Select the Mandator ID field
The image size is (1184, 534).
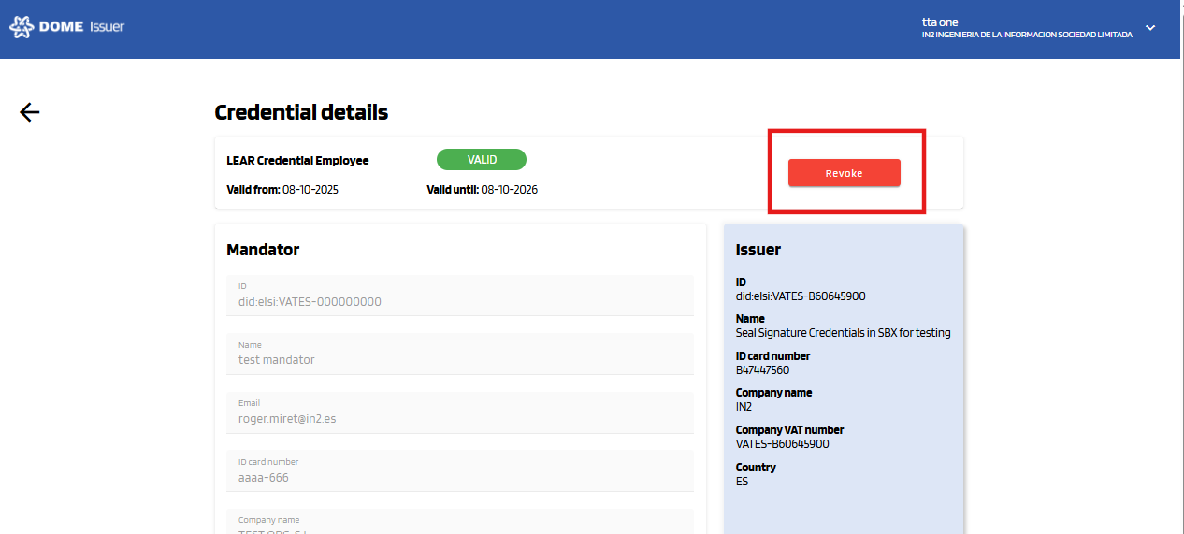[x=459, y=296]
